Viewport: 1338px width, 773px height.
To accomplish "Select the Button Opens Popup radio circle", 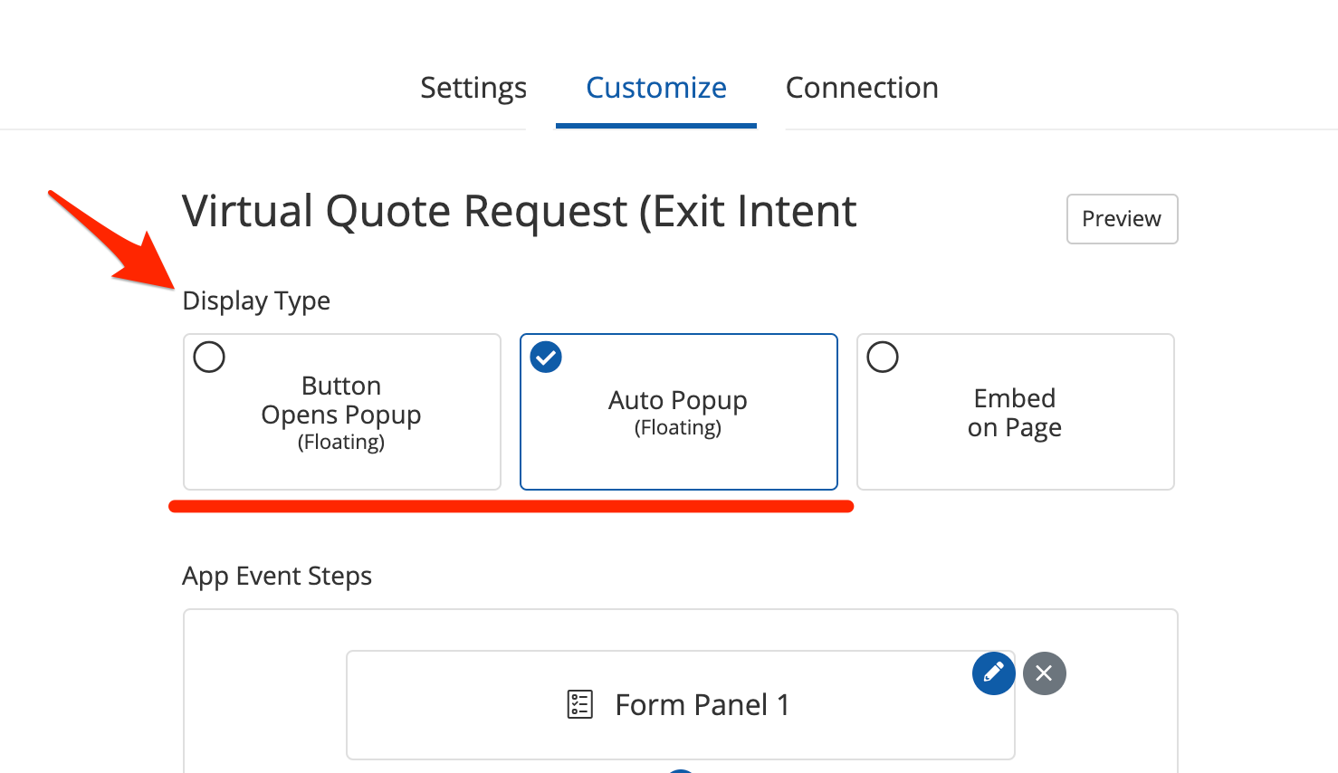I will (209, 358).
